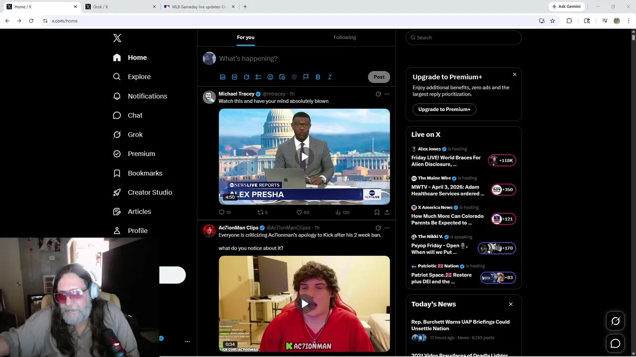
Task: Click the Upgrade to Premium+ button
Action: (x=444, y=109)
